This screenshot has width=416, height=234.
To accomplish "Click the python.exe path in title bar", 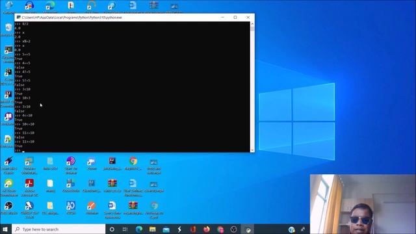I will [71, 18].
